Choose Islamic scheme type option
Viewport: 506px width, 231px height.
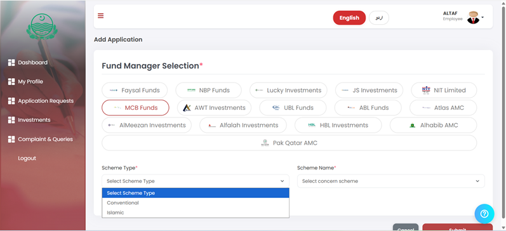(x=196, y=213)
